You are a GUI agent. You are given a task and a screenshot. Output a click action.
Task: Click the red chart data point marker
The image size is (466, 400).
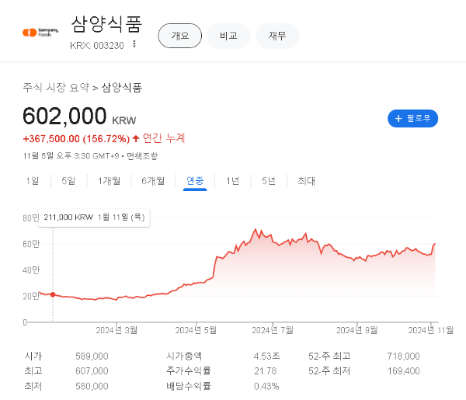click(x=53, y=294)
